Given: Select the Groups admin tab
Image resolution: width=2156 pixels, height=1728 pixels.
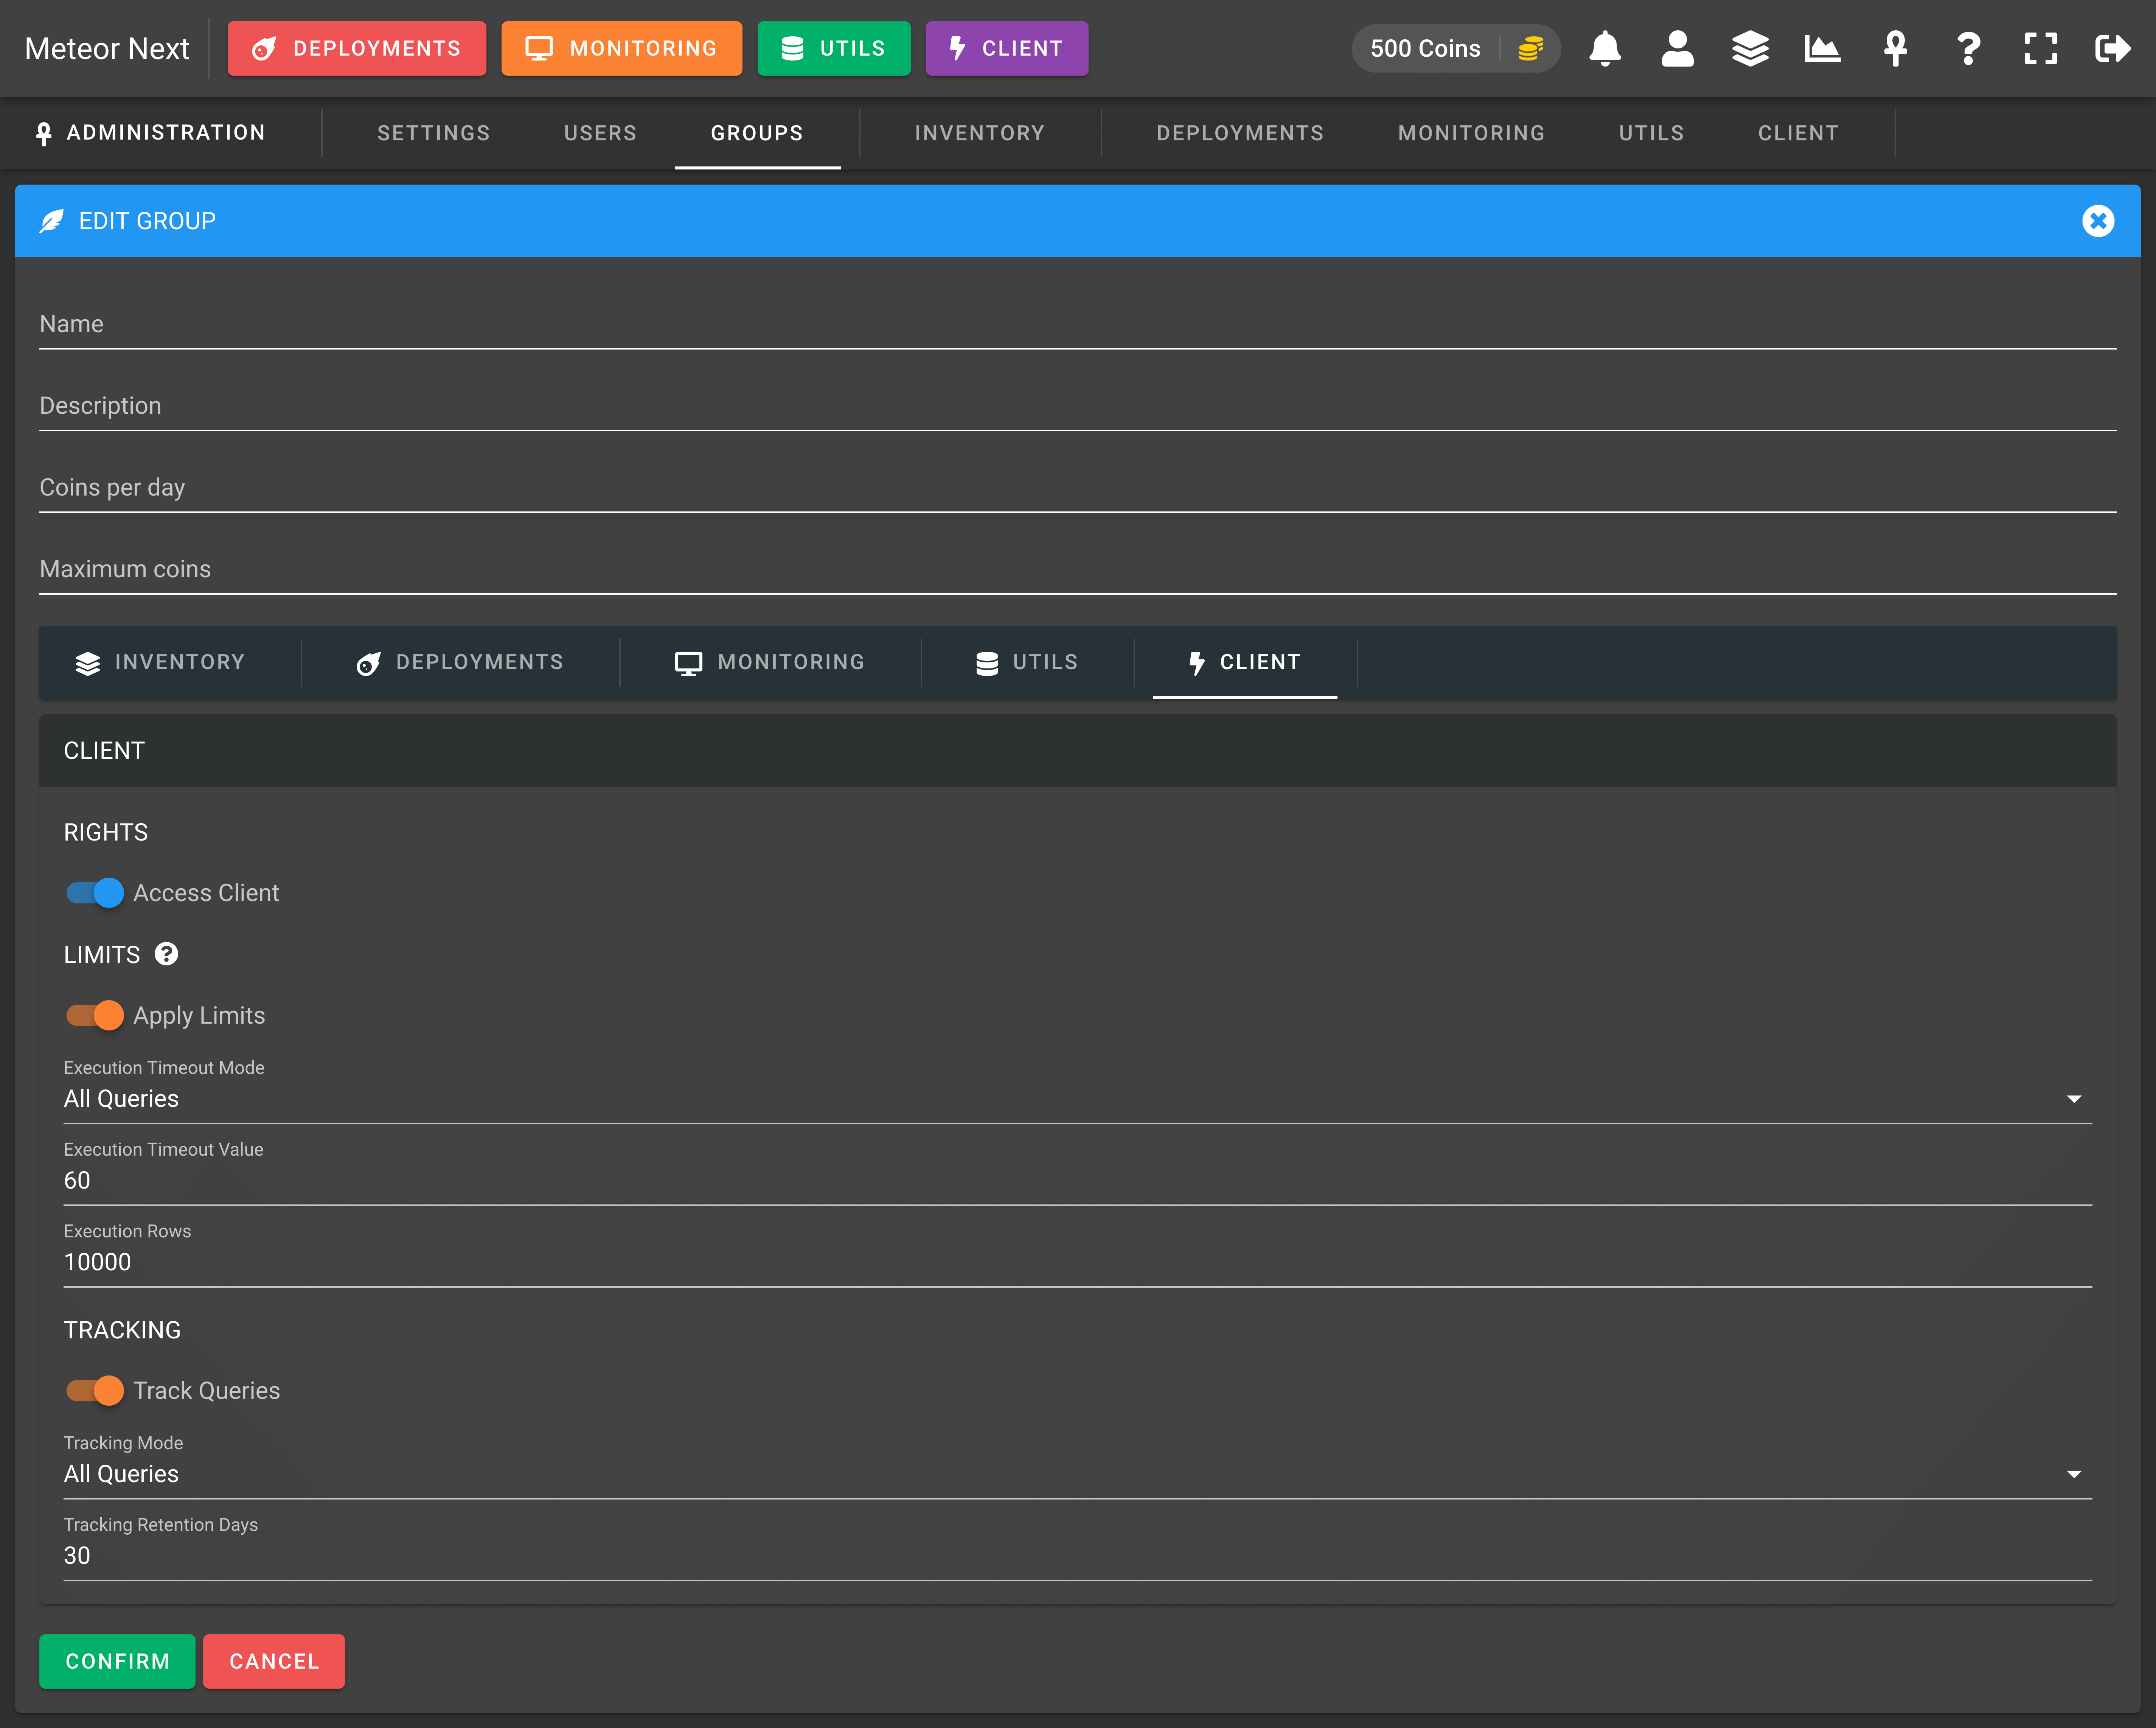Looking at the screenshot, I should click(x=757, y=133).
